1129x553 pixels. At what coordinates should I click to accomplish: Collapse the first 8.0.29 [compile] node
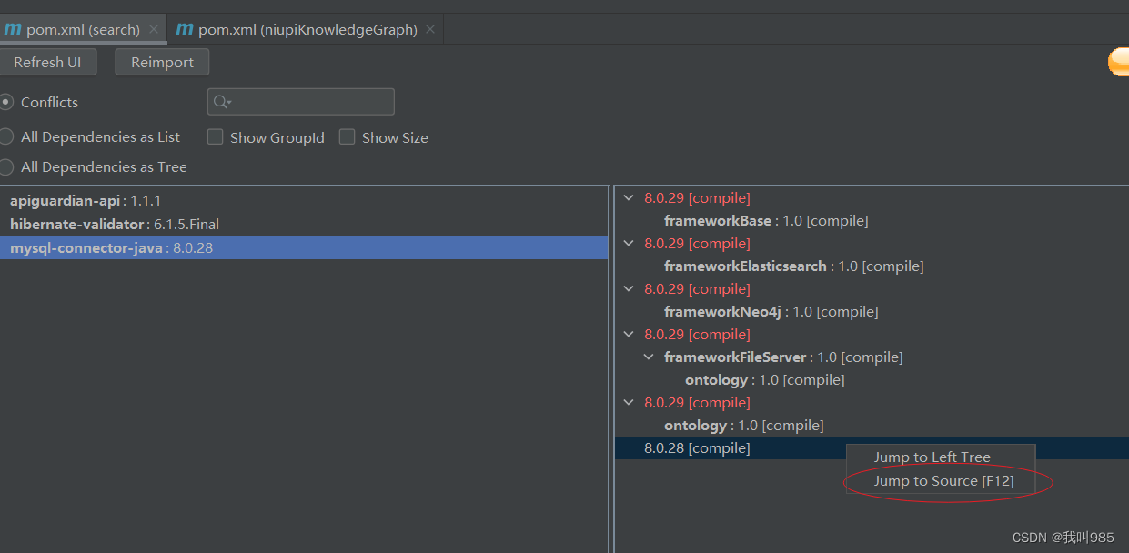pyautogui.click(x=628, y=196)
